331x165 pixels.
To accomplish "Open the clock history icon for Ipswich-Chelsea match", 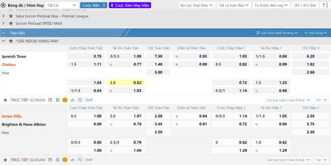I will (x=79, y=100).
